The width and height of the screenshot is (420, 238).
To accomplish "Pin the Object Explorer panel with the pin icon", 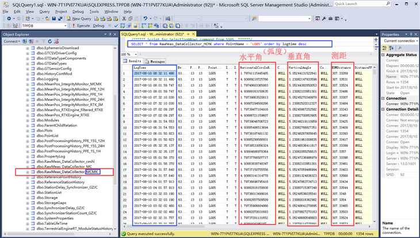I will click(x=110, y=34).
